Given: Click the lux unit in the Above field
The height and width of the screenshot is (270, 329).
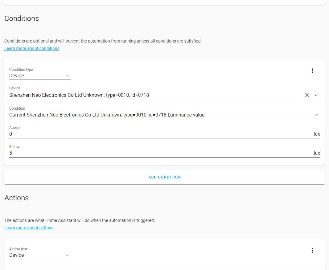Looking at the screenshot, I should tap(317, 134).
